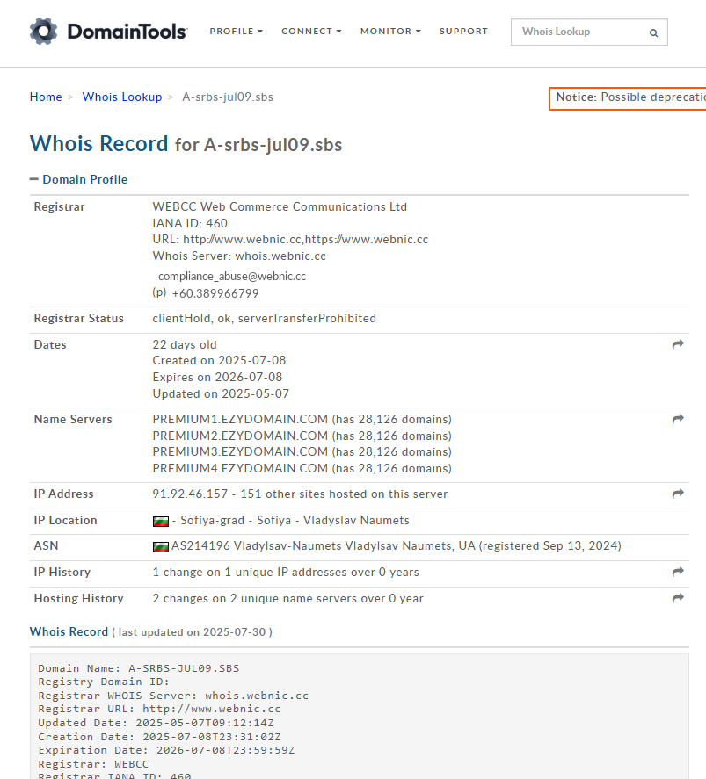Viewport: 706px width, 779px height.
Task: Click the Expiration Date: 2026-07-08T23:59:59Z line
Action: [x=166, y=750]
